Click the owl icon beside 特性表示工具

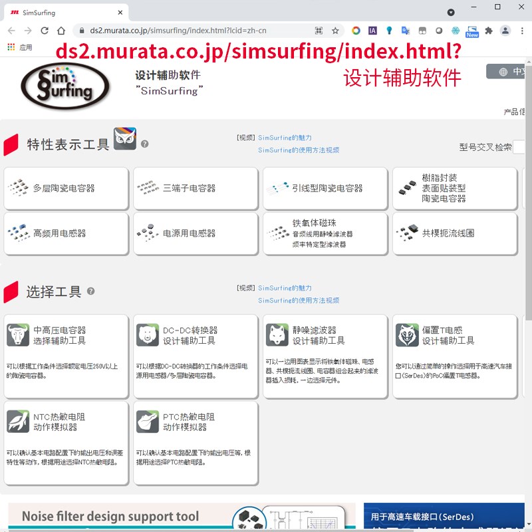click(x=125, y=138)
